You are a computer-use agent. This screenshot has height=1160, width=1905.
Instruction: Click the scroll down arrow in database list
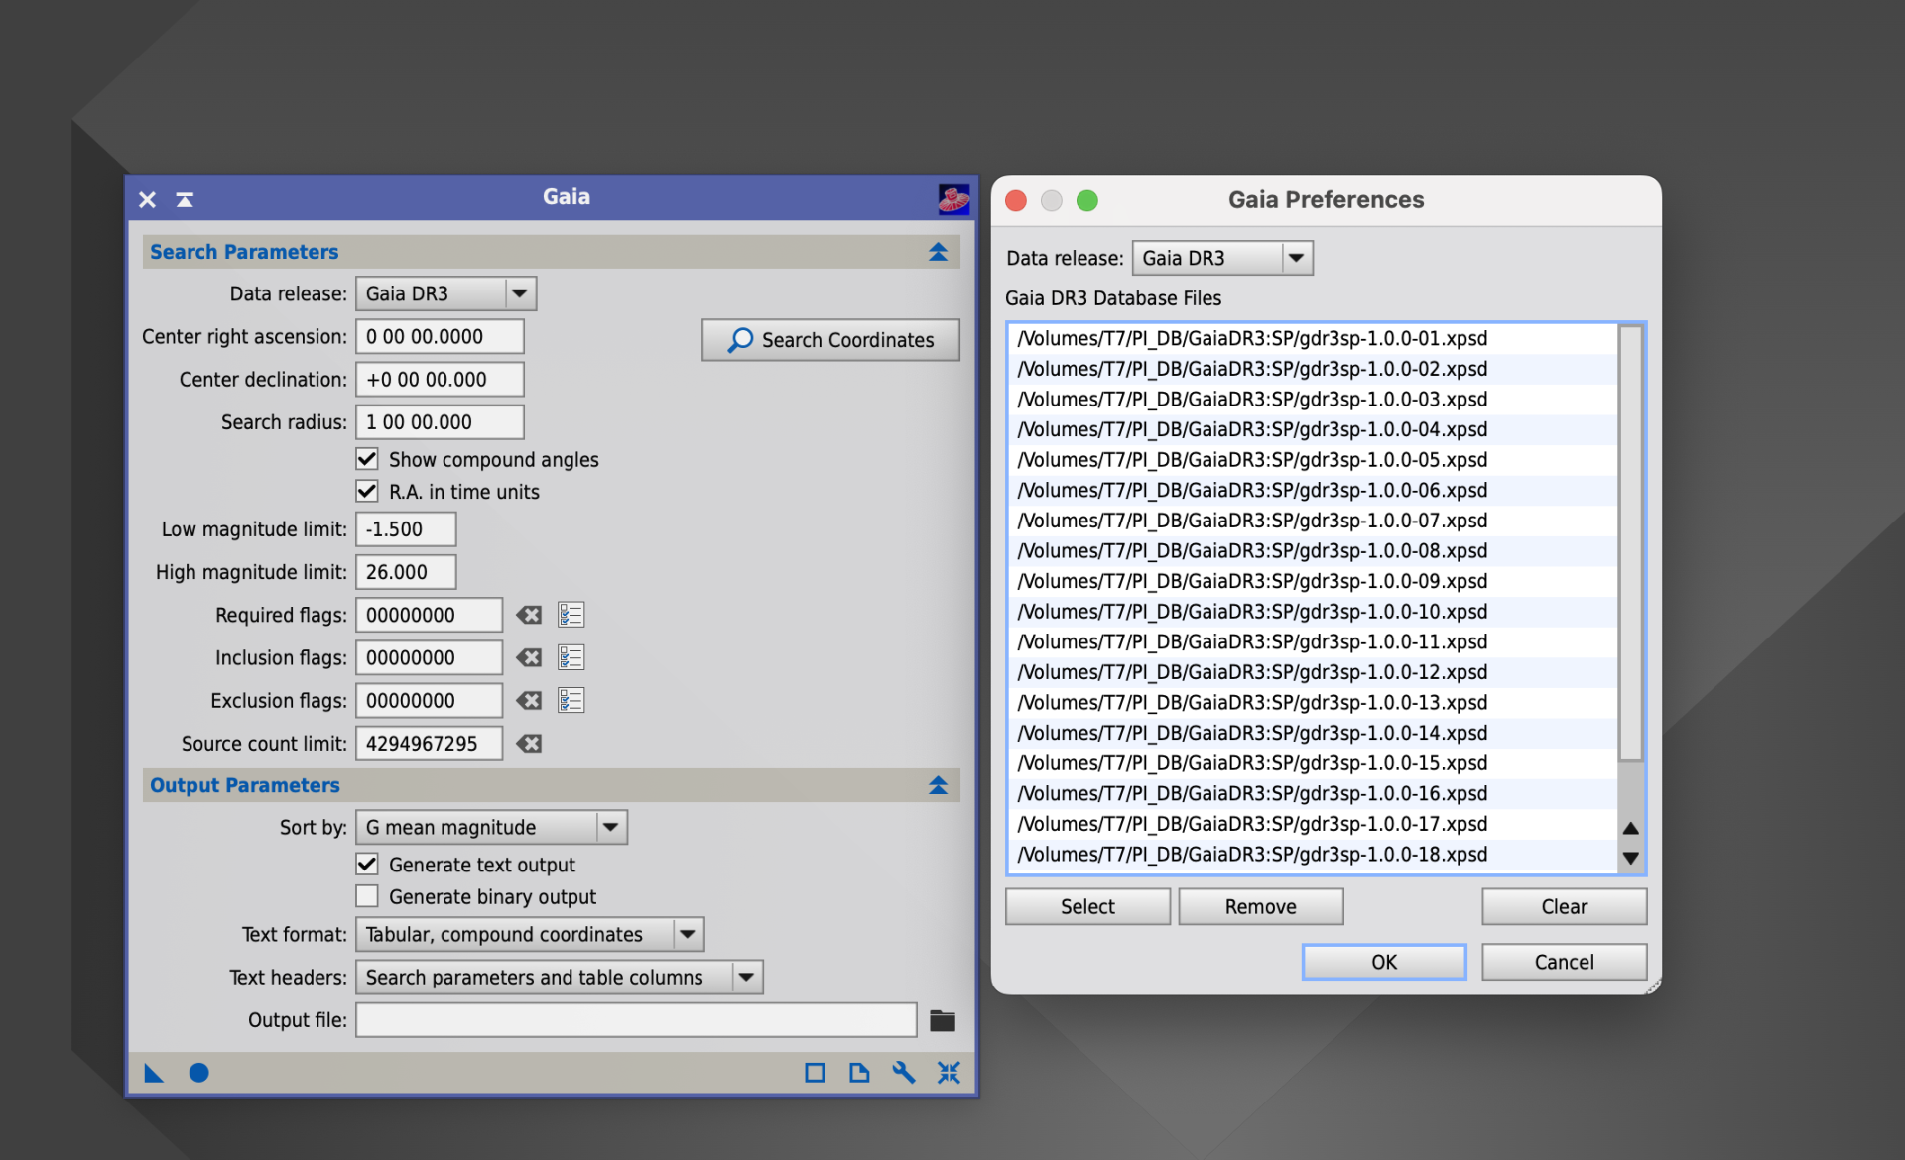[x=1630, y=858]
